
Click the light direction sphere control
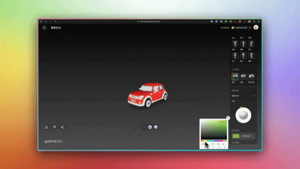(243, 115)
